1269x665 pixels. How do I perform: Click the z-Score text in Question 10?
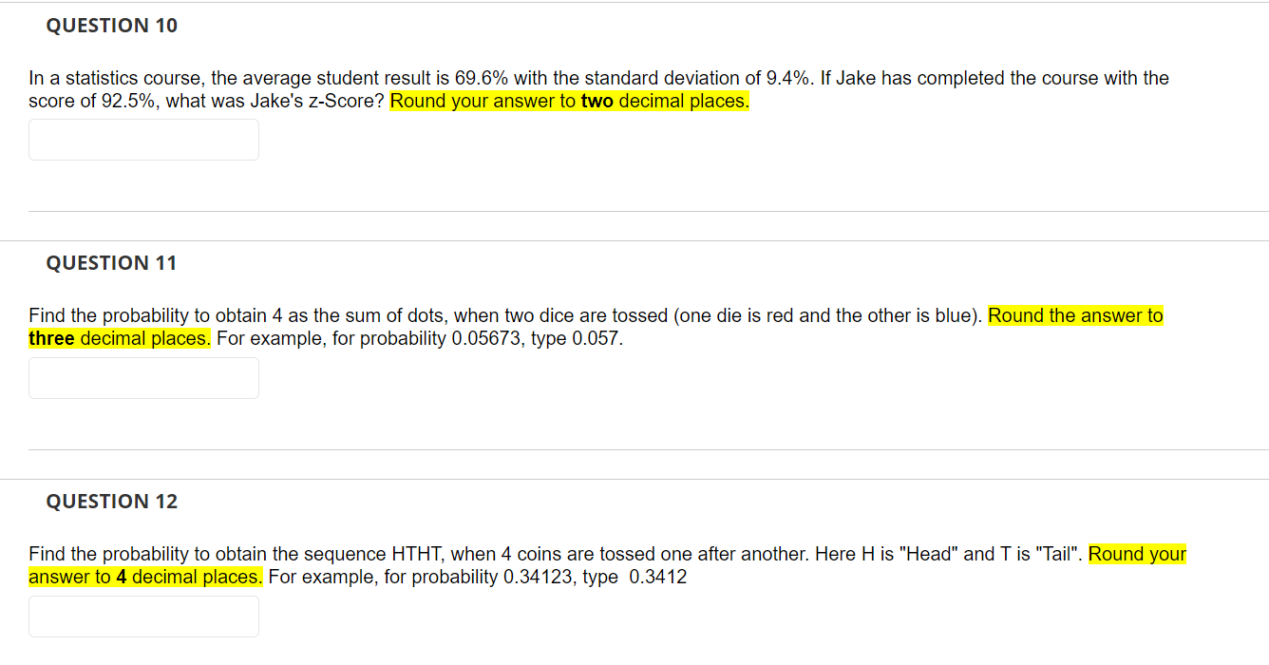(x=342, y=101)
